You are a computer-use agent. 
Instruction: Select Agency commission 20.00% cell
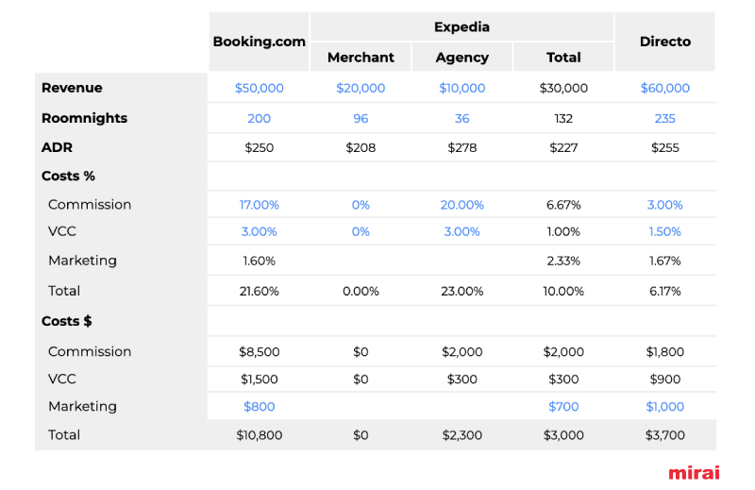461,205
